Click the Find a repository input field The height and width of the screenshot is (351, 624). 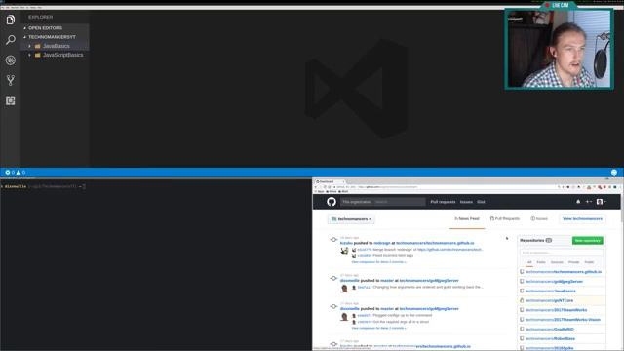coord(562,253)
